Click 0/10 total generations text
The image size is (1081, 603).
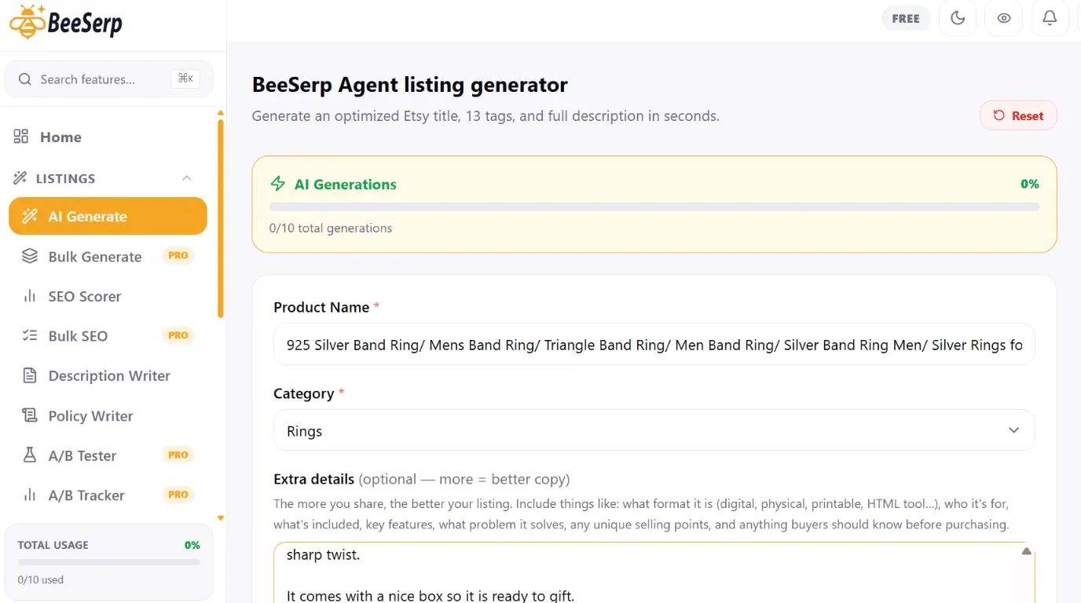[331, 228]
